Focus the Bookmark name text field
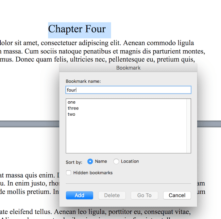Image resolution: width=221 pixels, height=219 pixels. (x=128, y=90)
